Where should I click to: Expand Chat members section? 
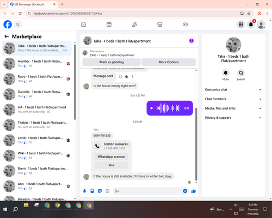(233, 99)
